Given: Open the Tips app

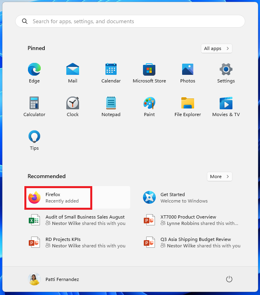Looking at the screenshot, I should coord(34,140).
